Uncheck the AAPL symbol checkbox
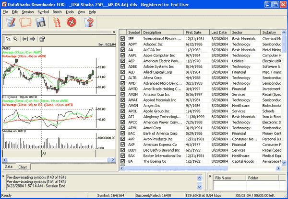Image resolution: width=288 pixels, height=199 pixels. (123, 55)
